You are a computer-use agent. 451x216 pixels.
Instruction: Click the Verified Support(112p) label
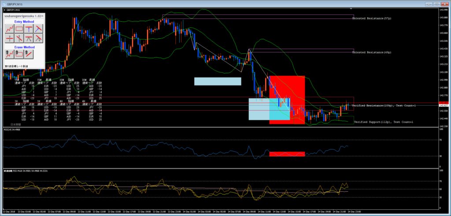(384, 122)
